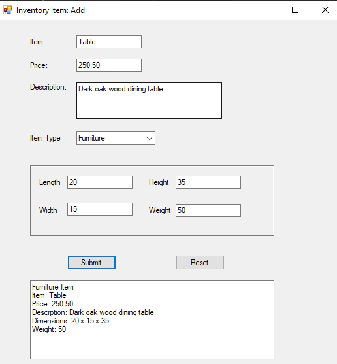
Task: Click inside the Description text box
Action: (x=149, y=101)
